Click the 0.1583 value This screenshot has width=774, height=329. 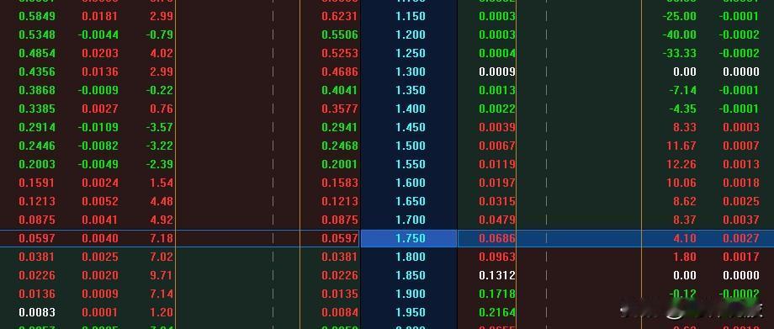pyautogui.click(x=340, y=183)
